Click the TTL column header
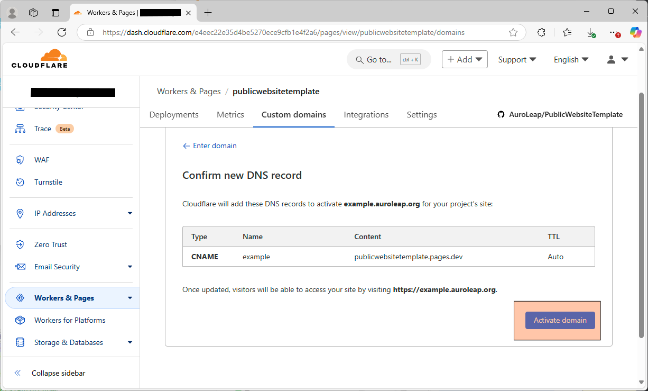648x391 pixels. (x=553, y=237)
